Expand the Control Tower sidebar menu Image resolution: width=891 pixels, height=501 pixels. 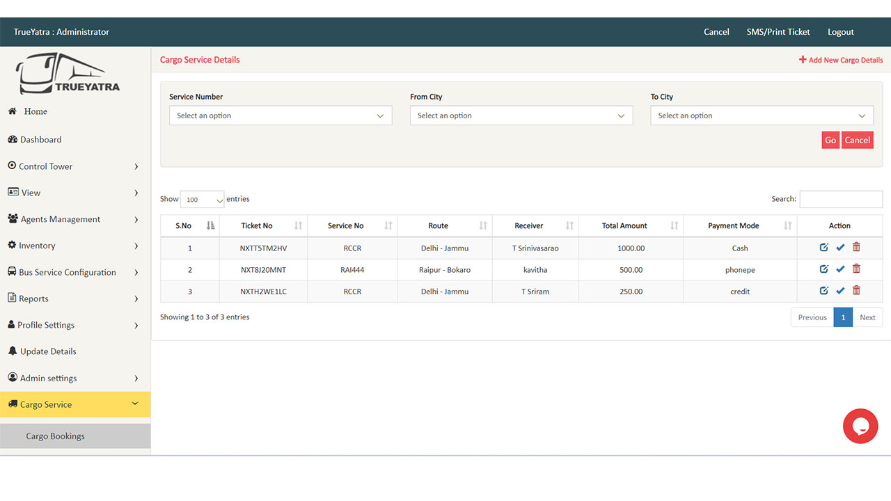pos(74,166)
